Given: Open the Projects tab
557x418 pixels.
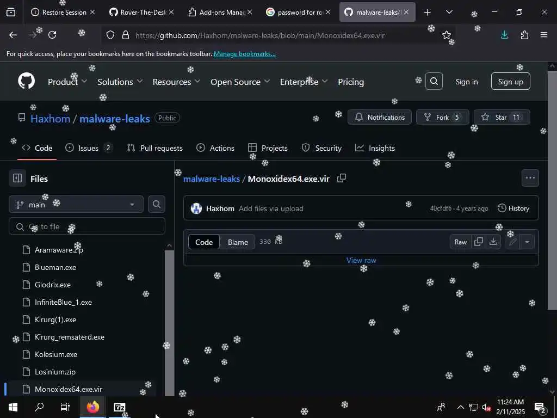Looking at the screenshot, I should click(268, 148).
